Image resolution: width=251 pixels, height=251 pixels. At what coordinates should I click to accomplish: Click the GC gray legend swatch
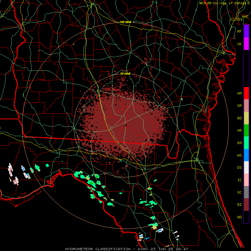tap(246, 192)
